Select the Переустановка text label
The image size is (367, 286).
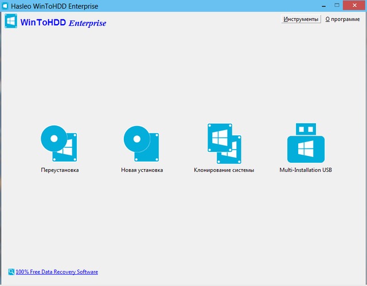(60, 170)
